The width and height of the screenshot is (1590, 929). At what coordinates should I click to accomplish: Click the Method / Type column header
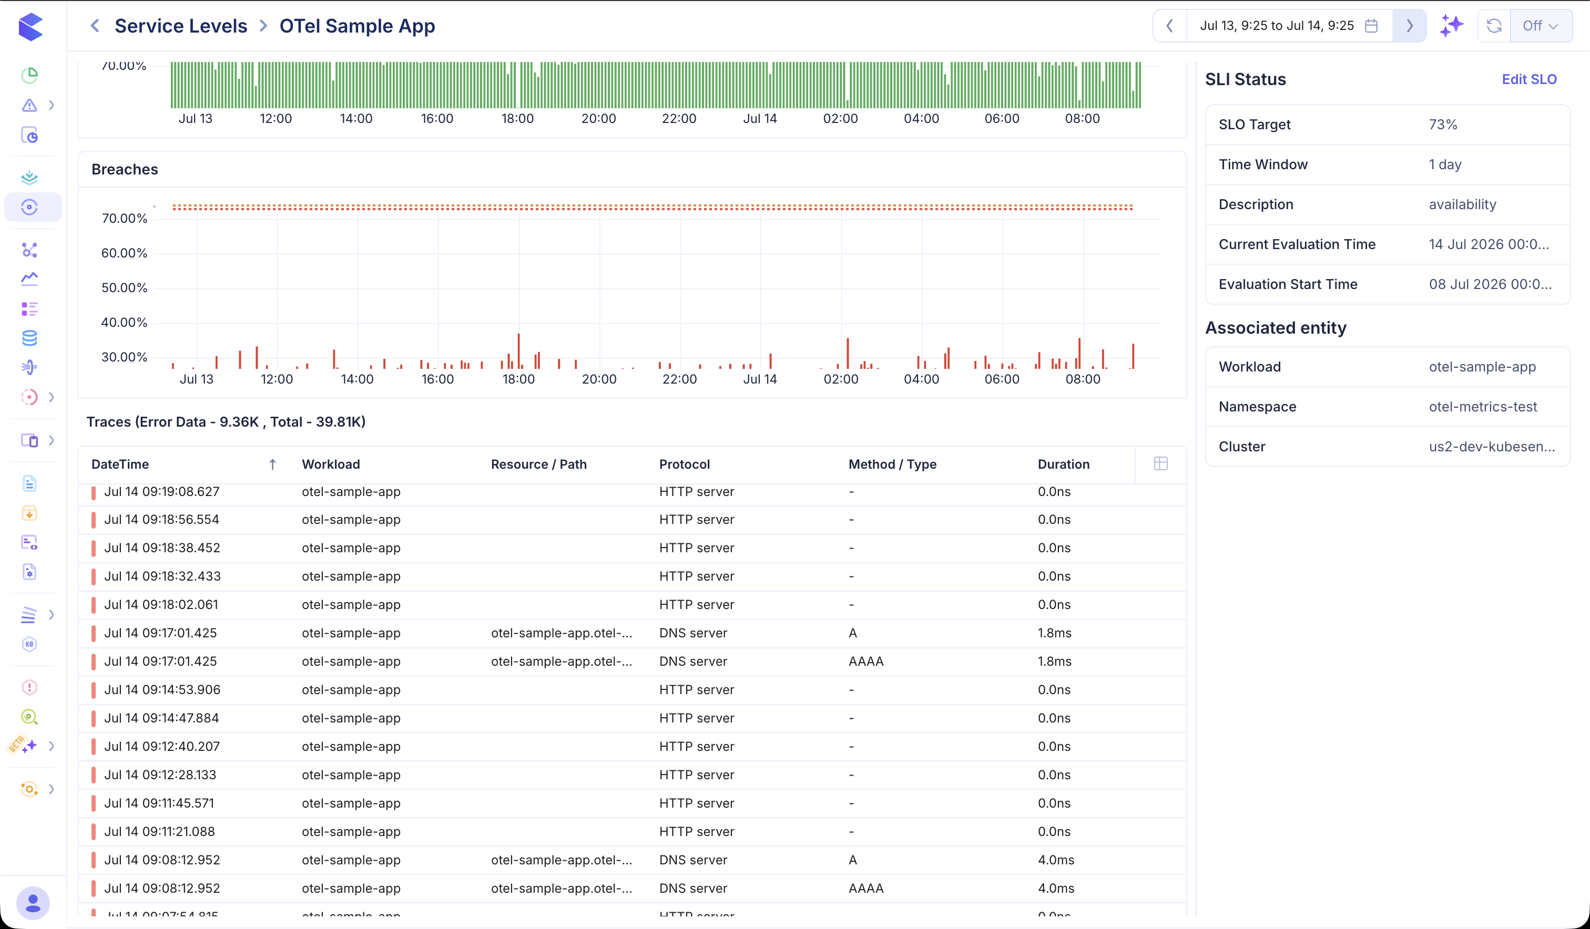(892, 464)
